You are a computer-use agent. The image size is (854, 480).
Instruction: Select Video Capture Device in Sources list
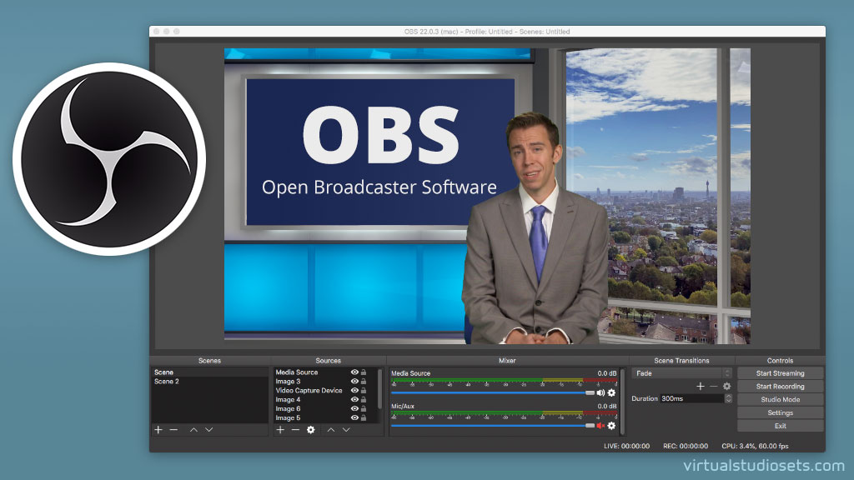[310, 390]
